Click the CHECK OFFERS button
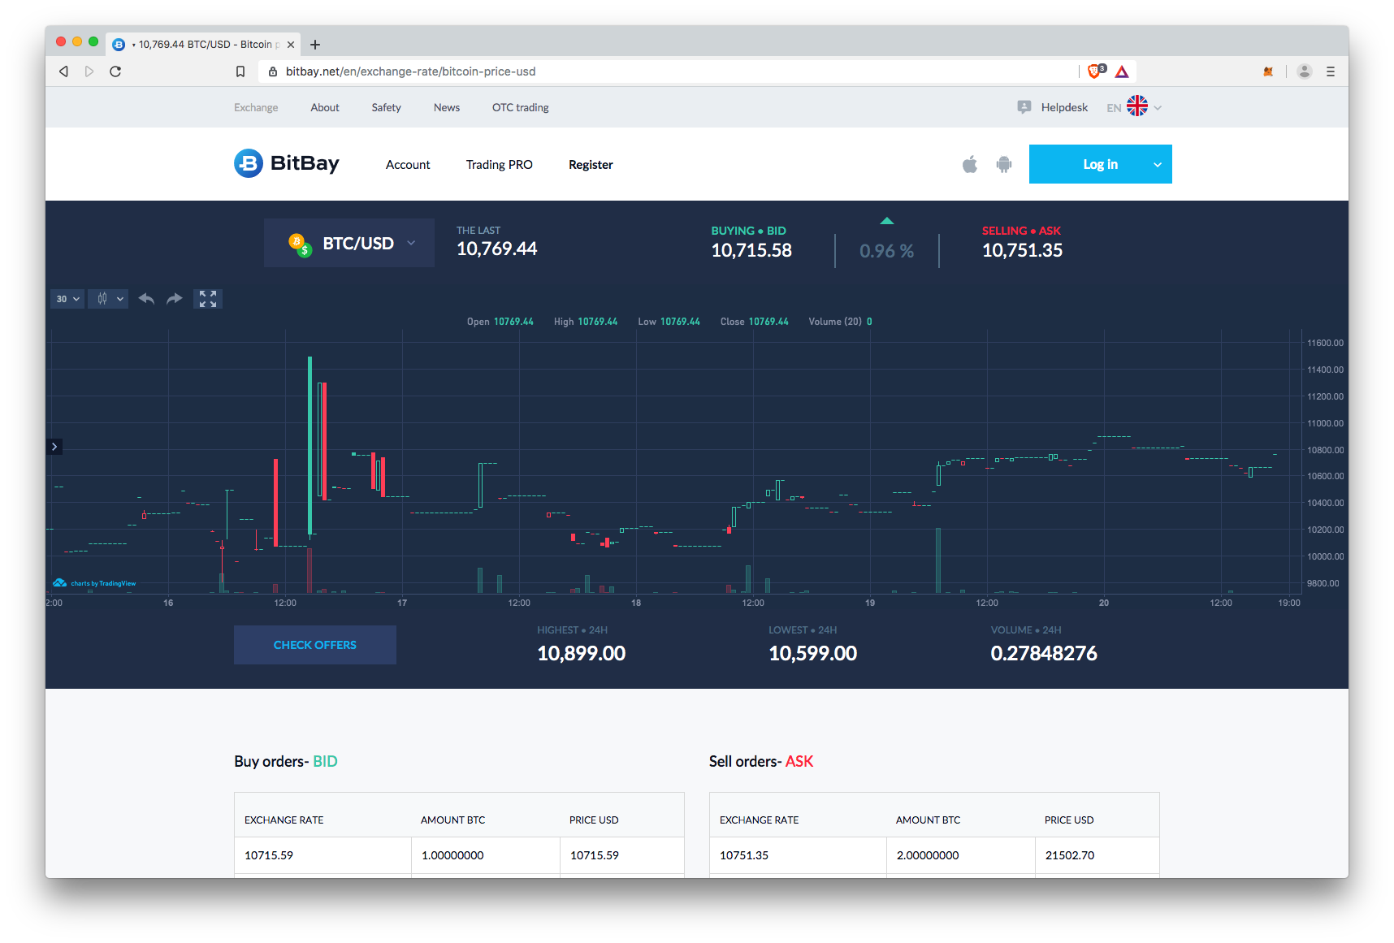The image size is (1394, 943). click(315, 645)
